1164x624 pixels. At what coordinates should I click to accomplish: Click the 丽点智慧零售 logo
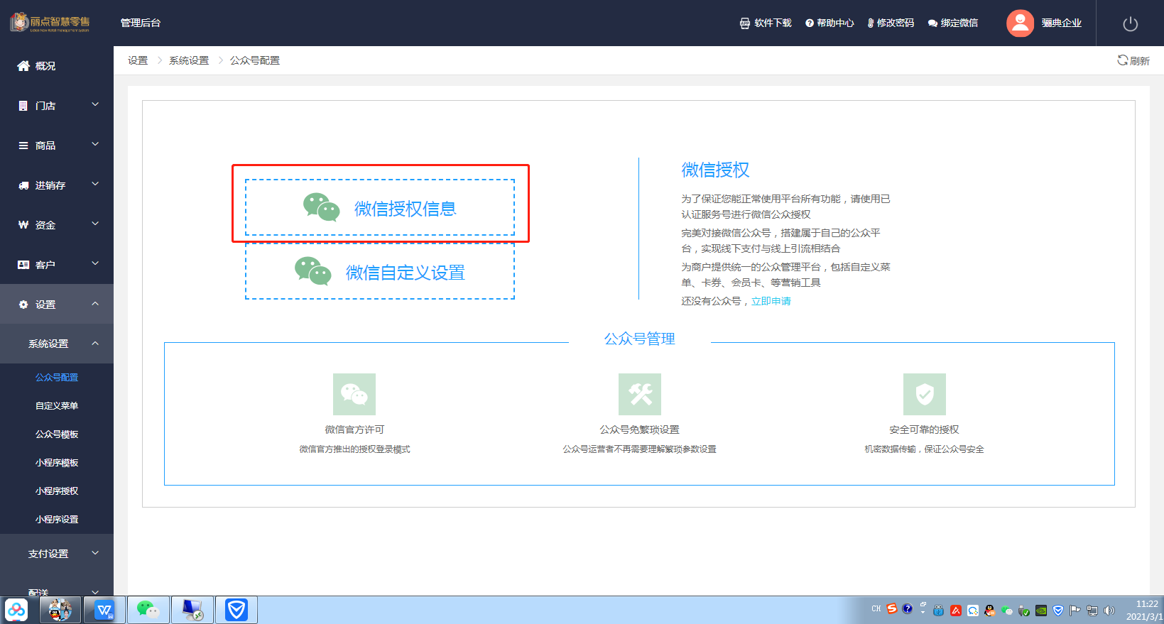[50, 23]
